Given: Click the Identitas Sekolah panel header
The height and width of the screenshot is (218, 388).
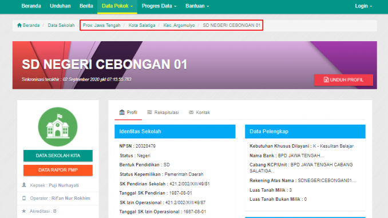Looking at the screenshot, I should pos(175,132).
